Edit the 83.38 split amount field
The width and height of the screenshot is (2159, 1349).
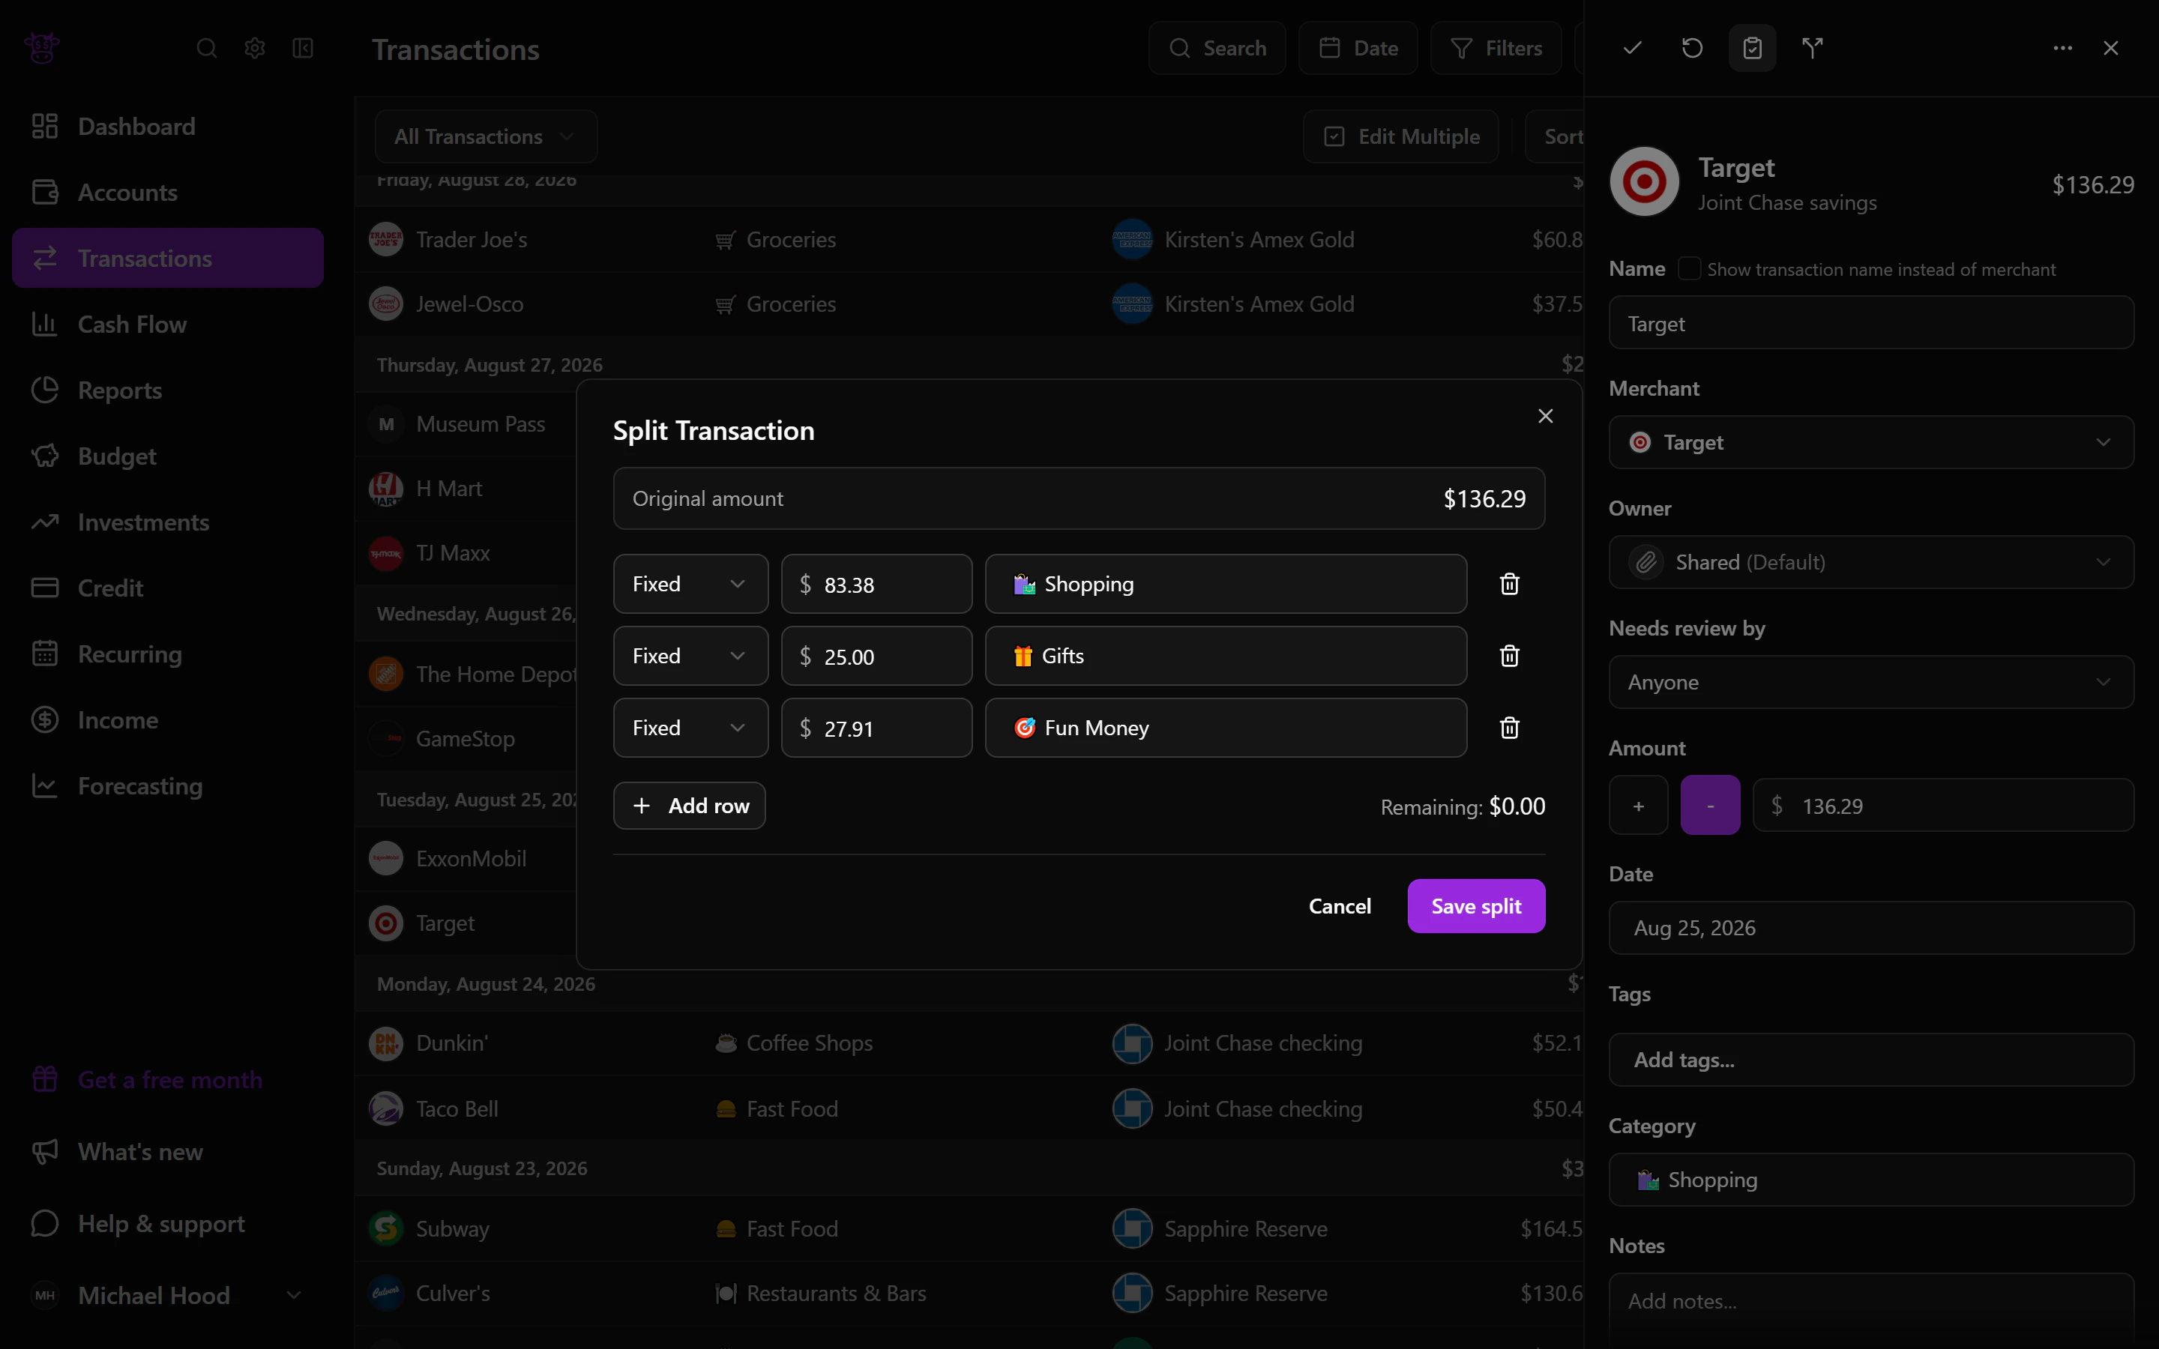[877, 585]
